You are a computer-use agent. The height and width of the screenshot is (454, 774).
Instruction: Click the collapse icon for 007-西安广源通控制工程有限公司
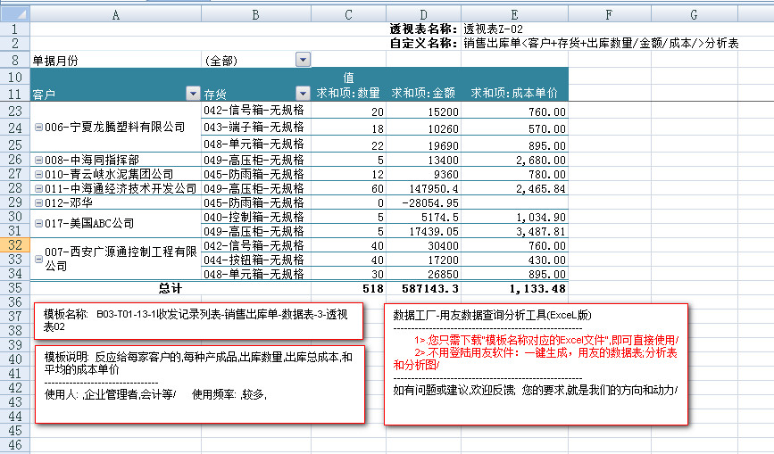point(37,259)
